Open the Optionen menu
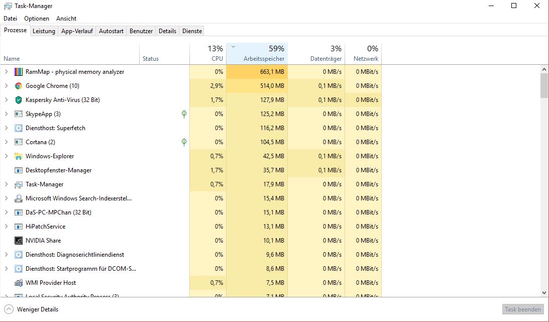 pyautogui.click(x=37, y=19)
